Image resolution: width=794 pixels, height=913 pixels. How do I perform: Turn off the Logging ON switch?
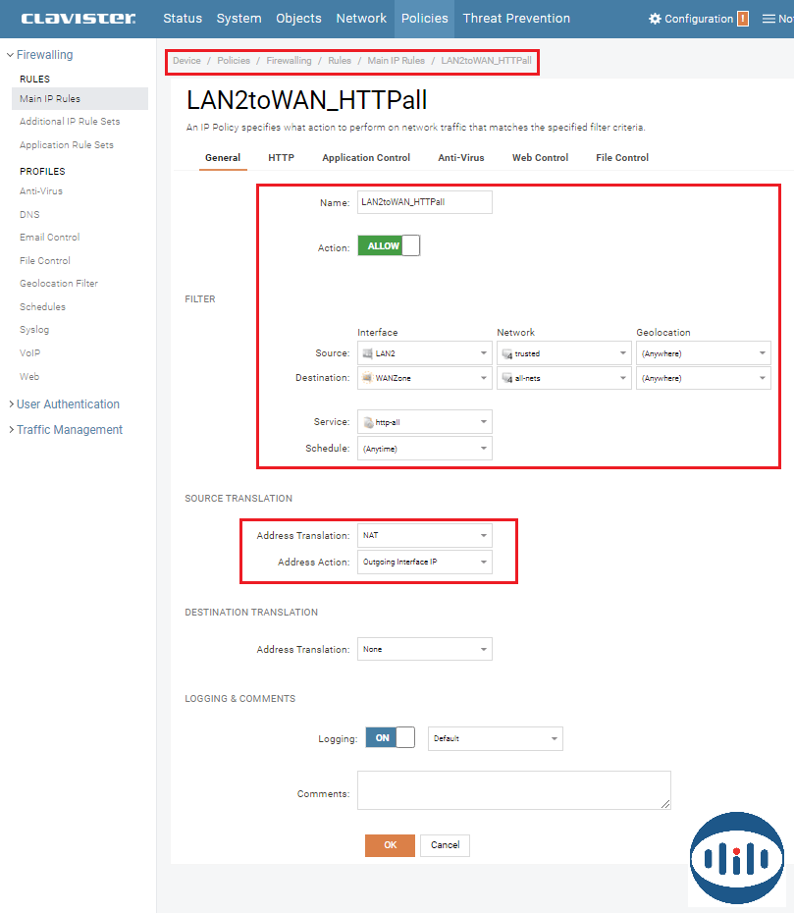[x=390, y=738]
